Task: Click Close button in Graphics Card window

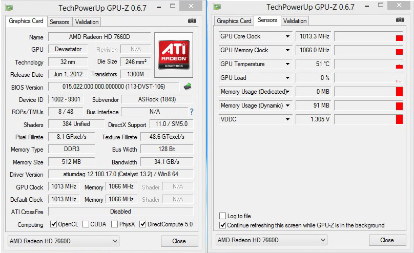Action: pyautogui.click(x=179, y=241)
